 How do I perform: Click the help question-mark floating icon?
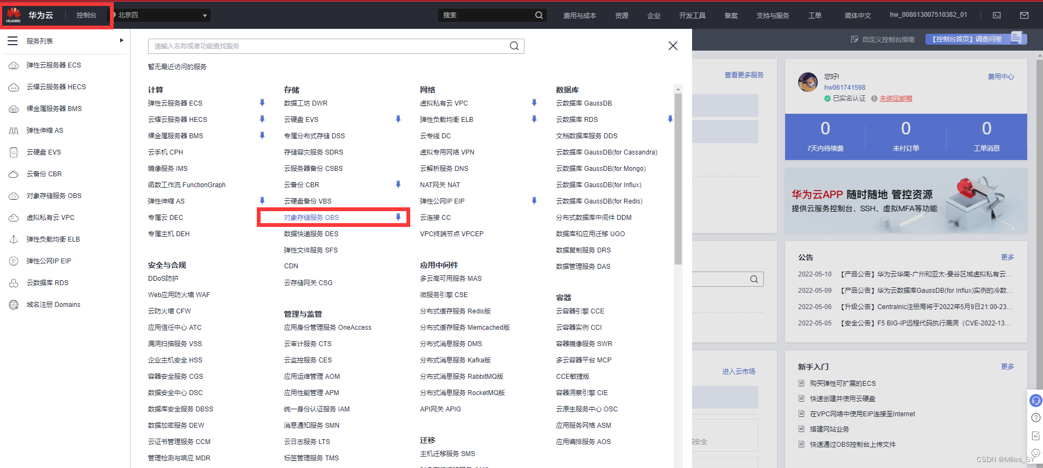coord(1035,418)
